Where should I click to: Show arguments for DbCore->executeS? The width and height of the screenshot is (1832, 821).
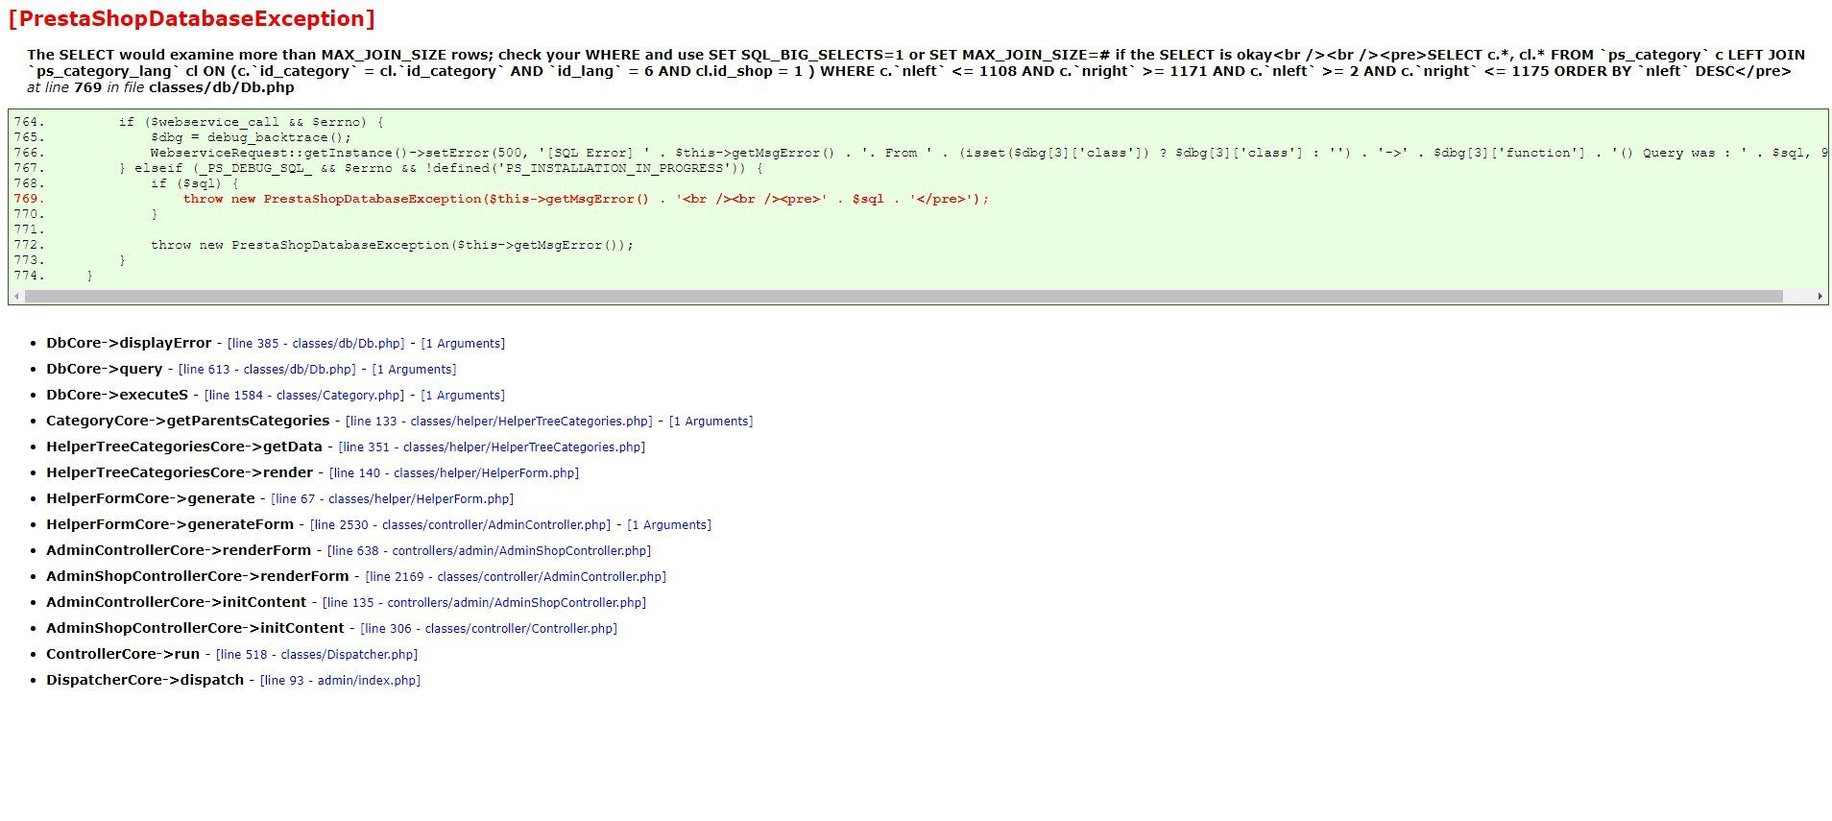coord(463,396)
